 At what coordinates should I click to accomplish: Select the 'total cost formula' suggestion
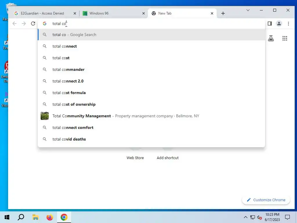click(x=151, y=93)
